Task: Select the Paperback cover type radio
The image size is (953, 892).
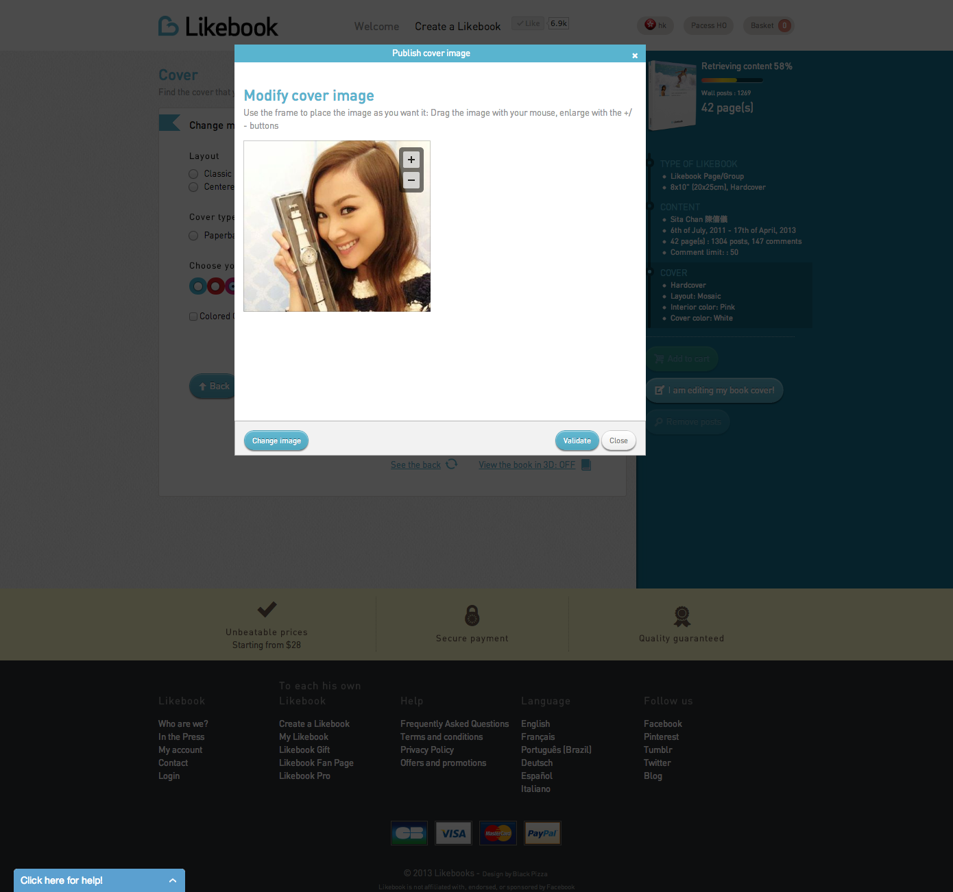Action: [x=193, y=236]
